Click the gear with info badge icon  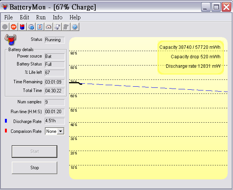click(31, 27)
